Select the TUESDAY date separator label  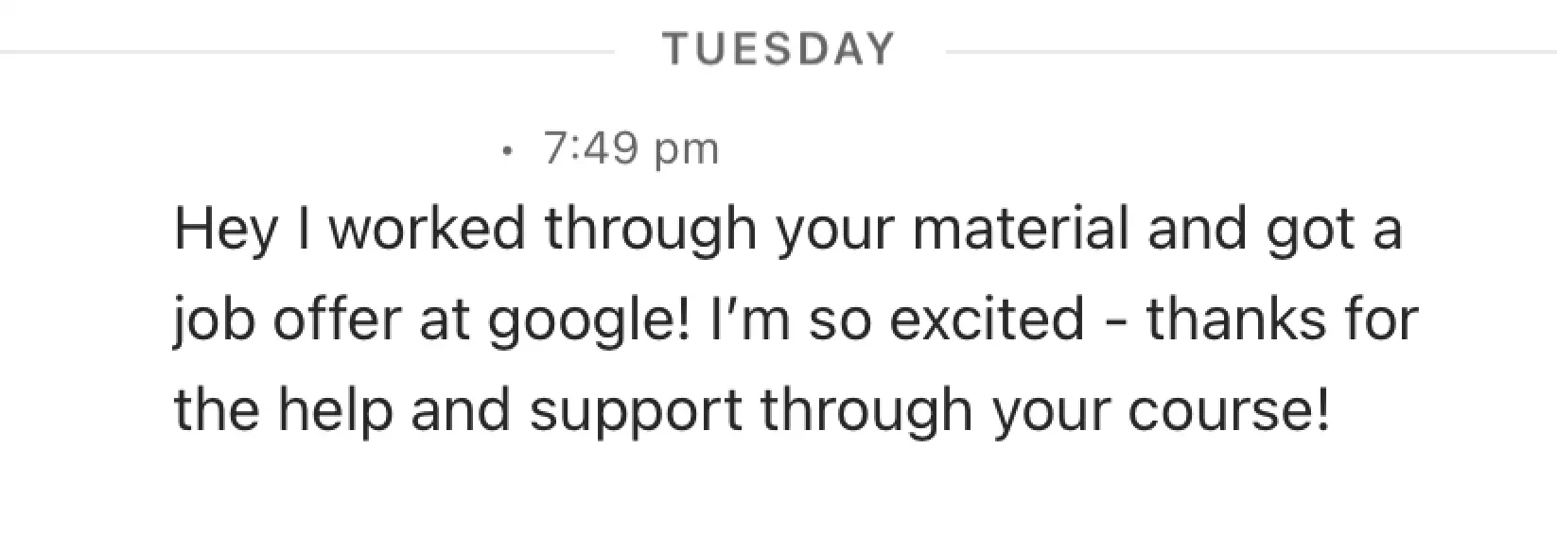(778, 48)
